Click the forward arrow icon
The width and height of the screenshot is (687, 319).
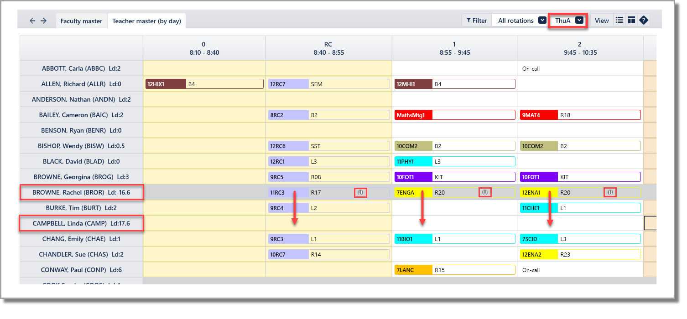coord(43,21)
